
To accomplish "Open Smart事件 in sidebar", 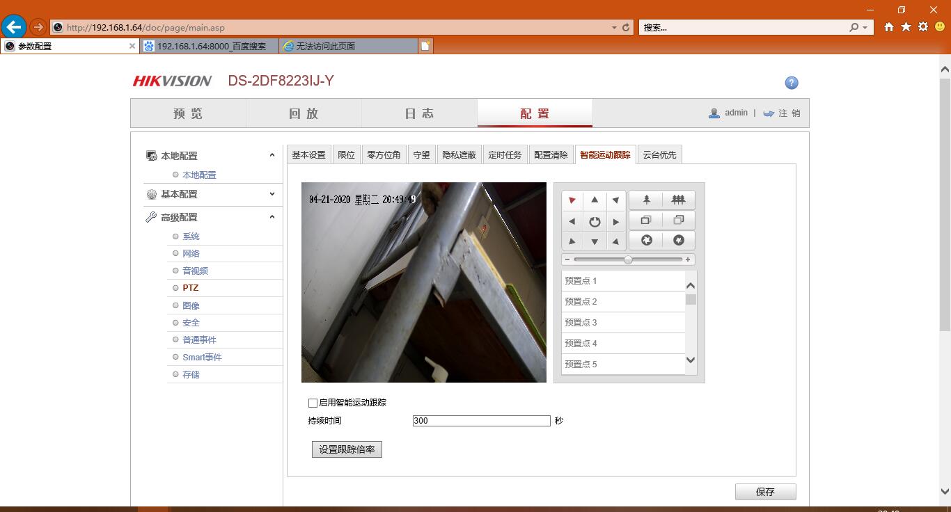I will [x=202, y=357].
